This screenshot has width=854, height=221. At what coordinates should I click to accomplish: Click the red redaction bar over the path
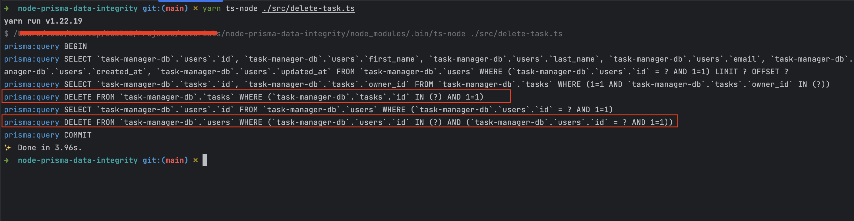[118, 33]
